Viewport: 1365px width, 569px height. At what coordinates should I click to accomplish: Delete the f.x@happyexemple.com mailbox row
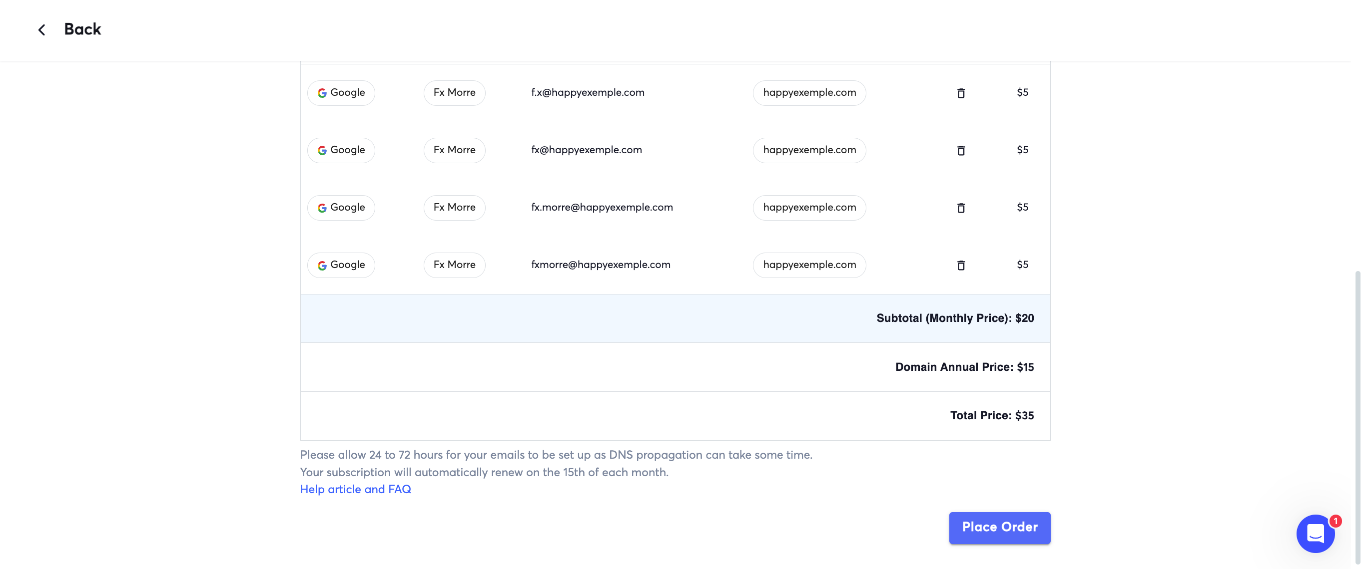coord(961,93)
